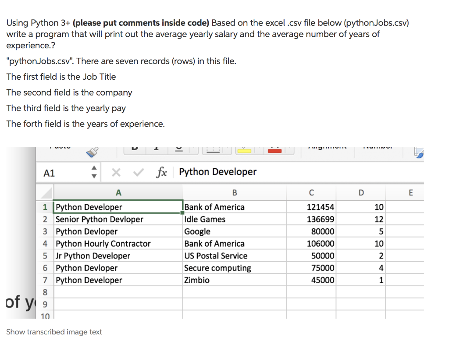Image resolution: width=449 pixels, height=337 pixels.
Task: Expand the Name Box stepper arrows
Action: [94, 172]
